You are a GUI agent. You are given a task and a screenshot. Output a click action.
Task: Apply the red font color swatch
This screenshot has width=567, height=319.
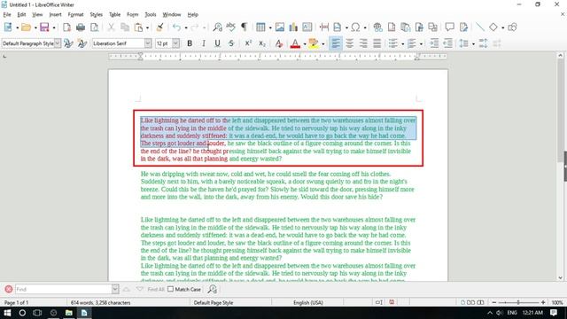pos(295,43)
